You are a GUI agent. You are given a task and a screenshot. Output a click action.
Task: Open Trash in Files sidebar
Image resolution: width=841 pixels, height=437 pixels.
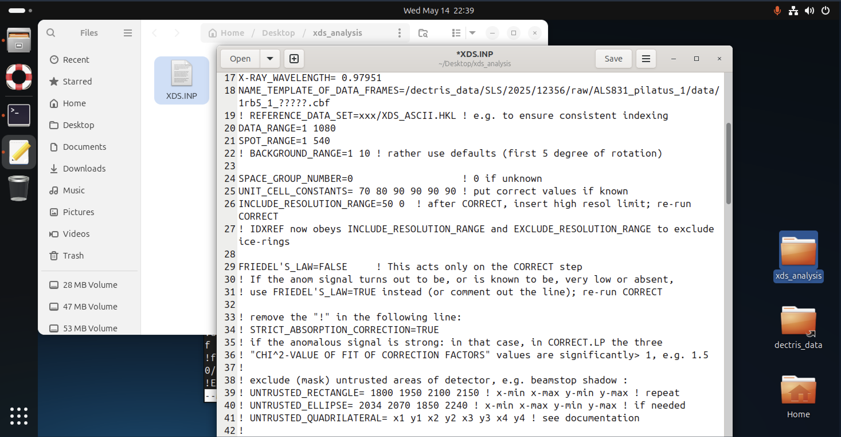coord(89,255)
